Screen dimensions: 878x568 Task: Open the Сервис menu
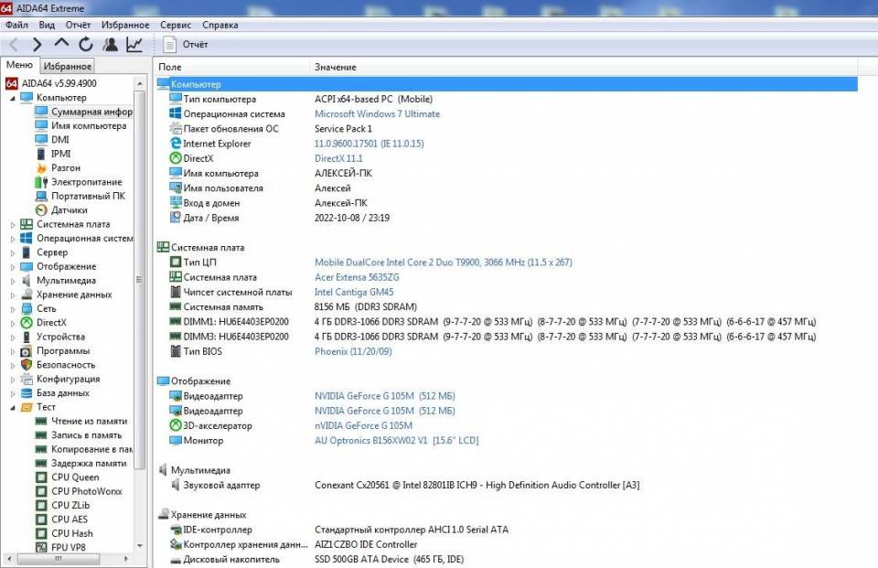176,25
